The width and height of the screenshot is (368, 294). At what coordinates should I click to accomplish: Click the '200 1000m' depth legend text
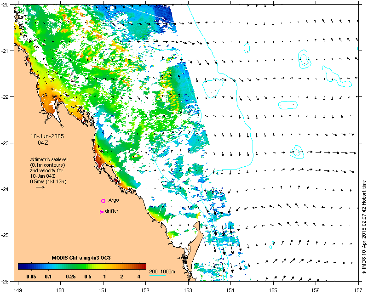pos(162,272)
